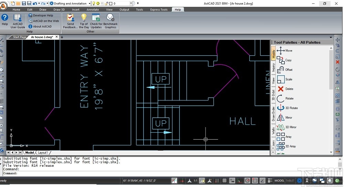Toggle TABLET mode in status bar
344x187 pixels.
[x=290, y=181]
